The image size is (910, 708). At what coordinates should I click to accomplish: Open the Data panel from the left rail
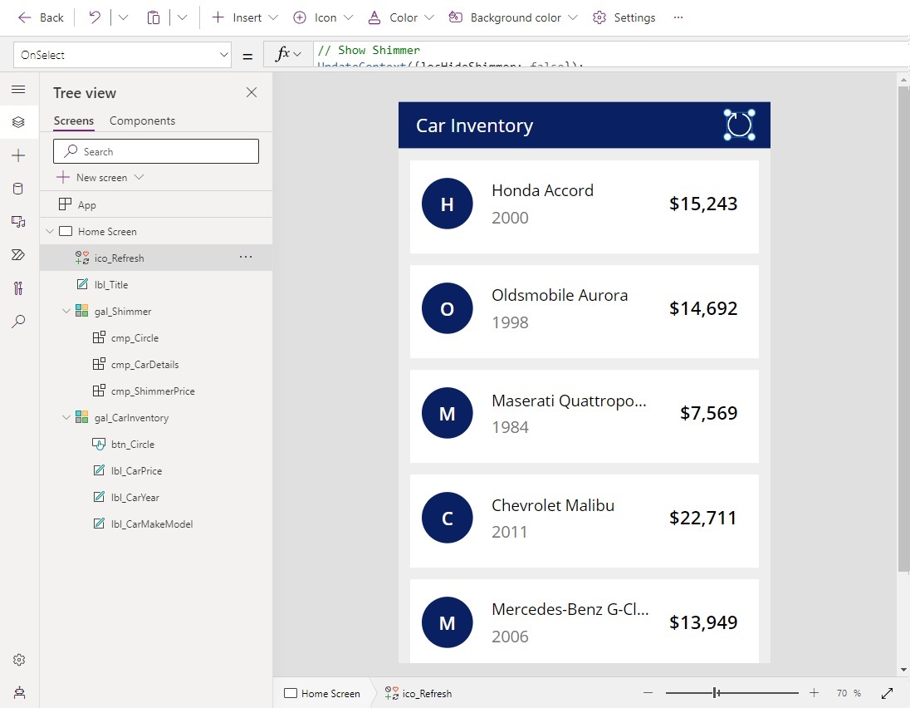(x=18, y=189)
